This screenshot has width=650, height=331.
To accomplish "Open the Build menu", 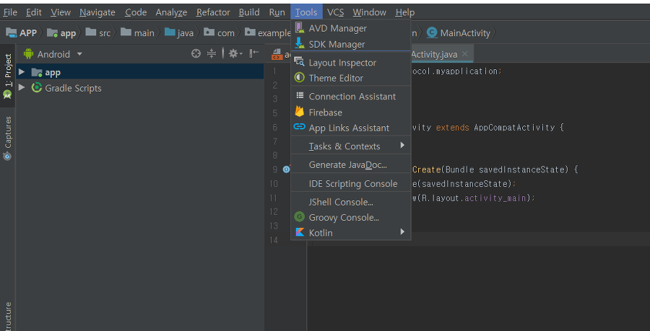I will pyautogui.click(x=249, y=12).
